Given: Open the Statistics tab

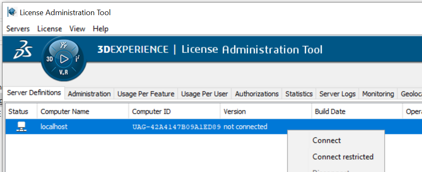Looking at the screenshot, I should [x=299, y=94].
